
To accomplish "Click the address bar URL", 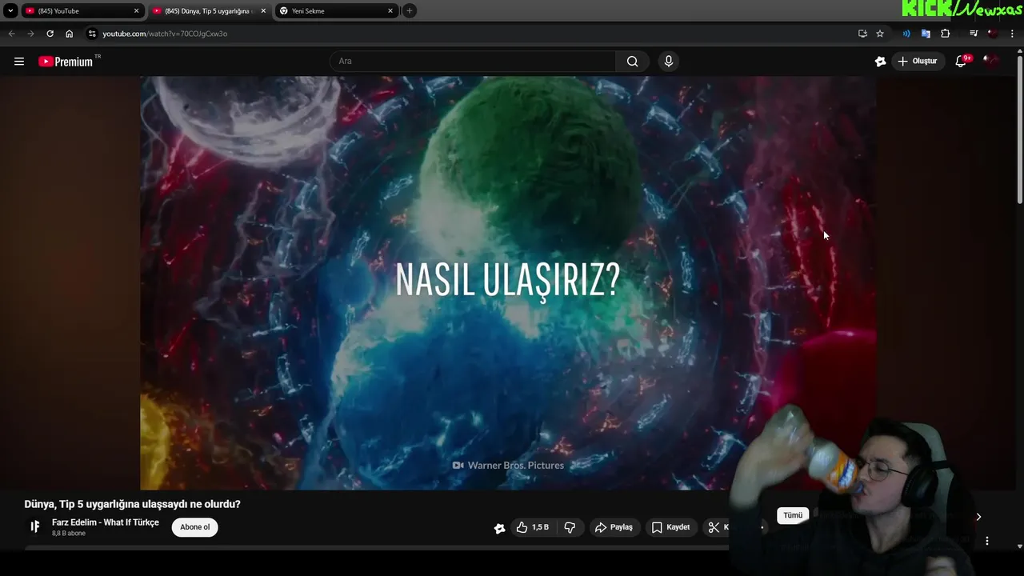I will pyautogui.click(x=165, y=34).
